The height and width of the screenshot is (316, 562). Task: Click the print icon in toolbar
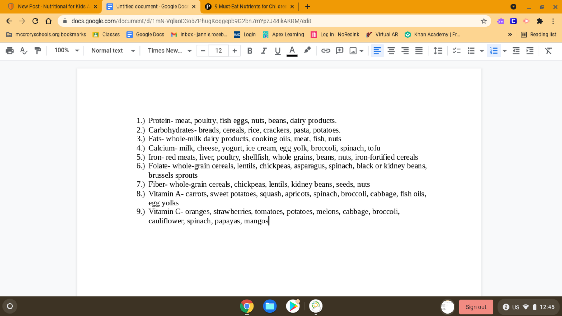(x=10, y=51)
